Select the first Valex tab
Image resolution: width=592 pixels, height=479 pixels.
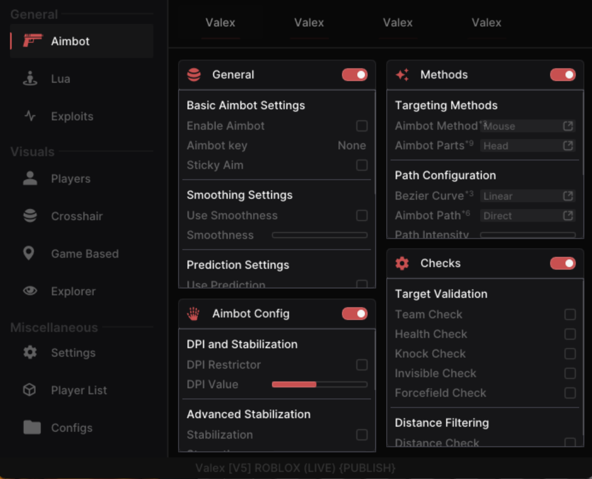click(x=220, y=23)
